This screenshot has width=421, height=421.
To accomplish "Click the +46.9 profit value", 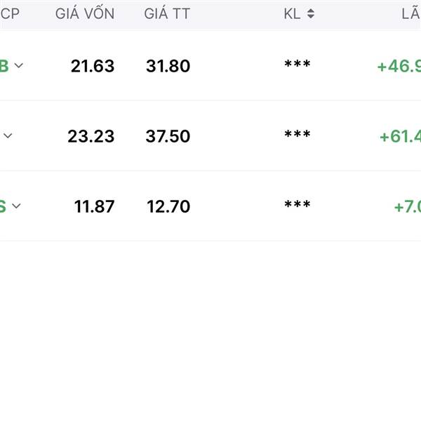I will [x=399, y=67].
